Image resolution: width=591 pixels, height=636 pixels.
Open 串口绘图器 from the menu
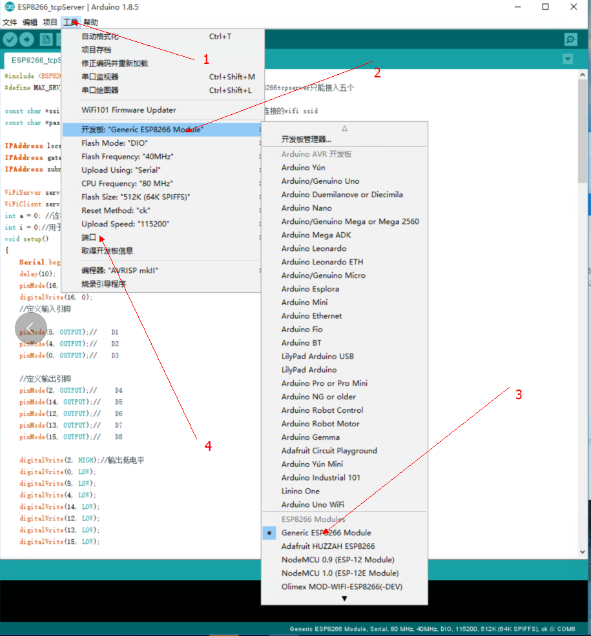(163, 90)
